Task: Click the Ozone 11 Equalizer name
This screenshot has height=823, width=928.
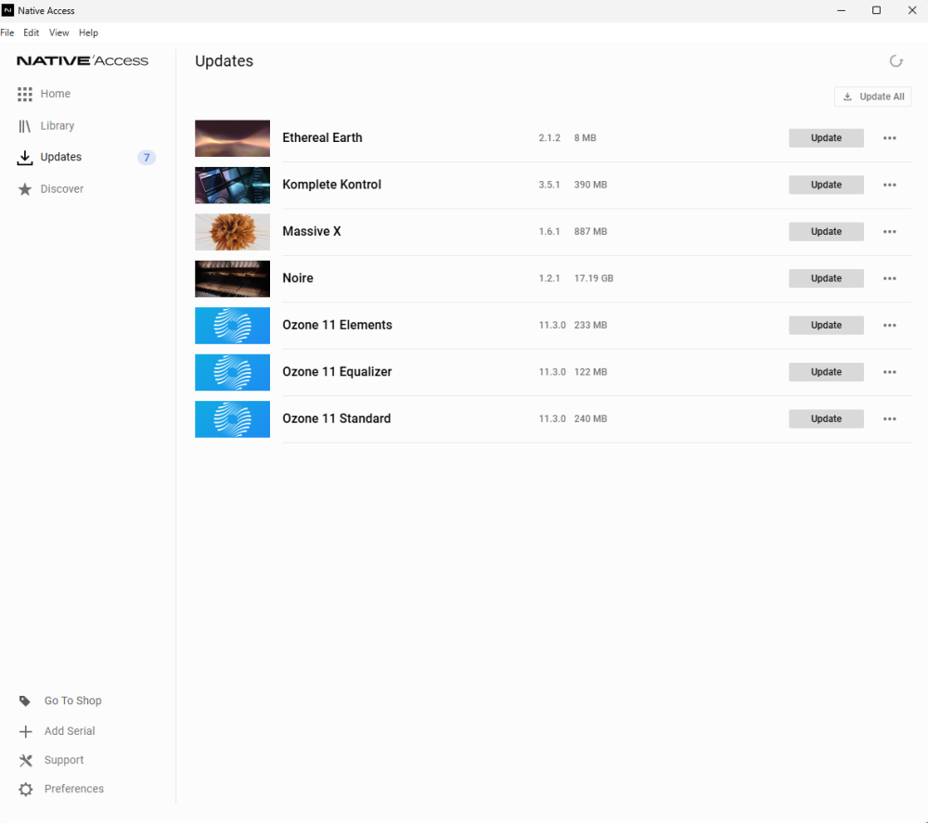Action: (337, 371)
